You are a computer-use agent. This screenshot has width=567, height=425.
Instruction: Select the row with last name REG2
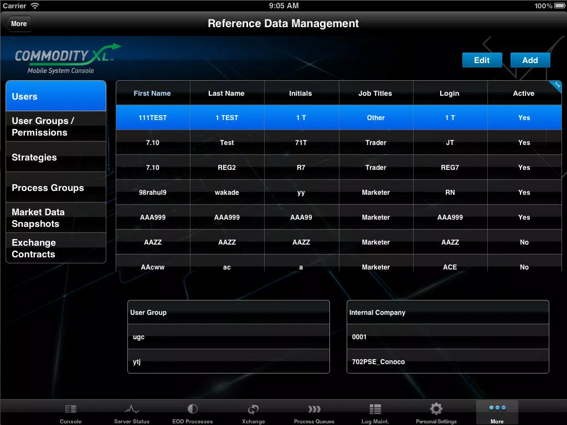point(339,167)
